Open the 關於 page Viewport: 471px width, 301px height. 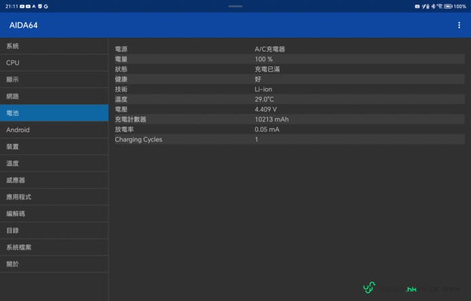pyautogui.click(x=54, y=264)
